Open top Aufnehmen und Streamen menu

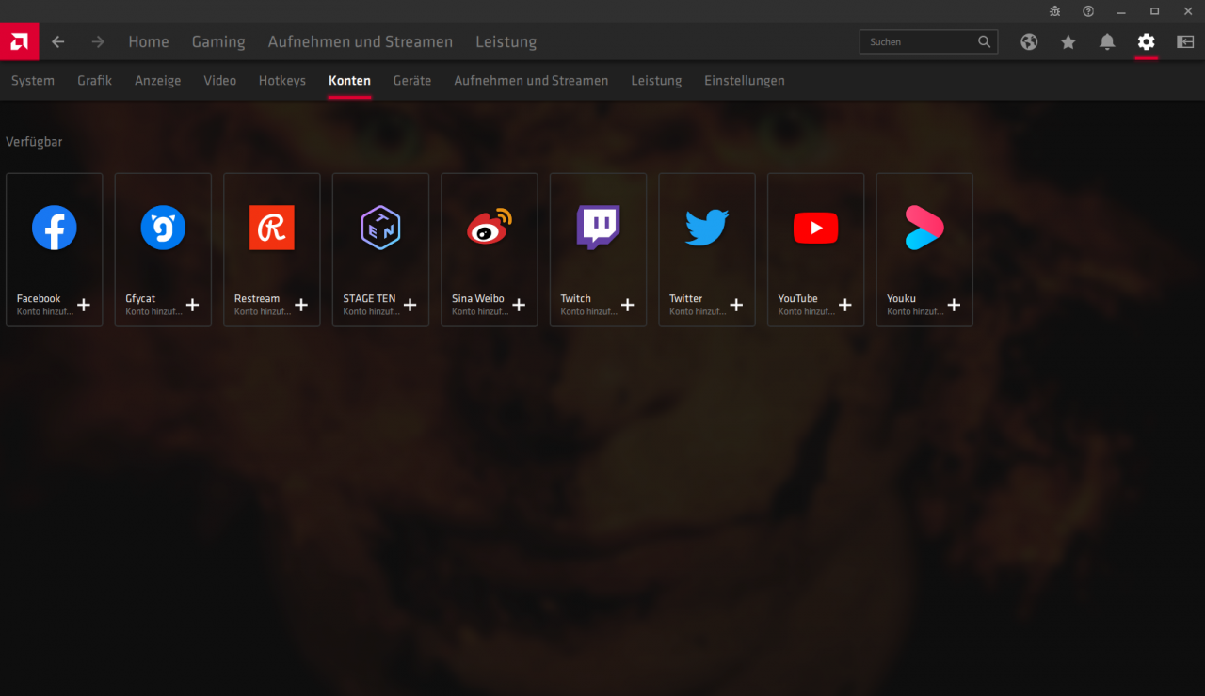(361, 41)
